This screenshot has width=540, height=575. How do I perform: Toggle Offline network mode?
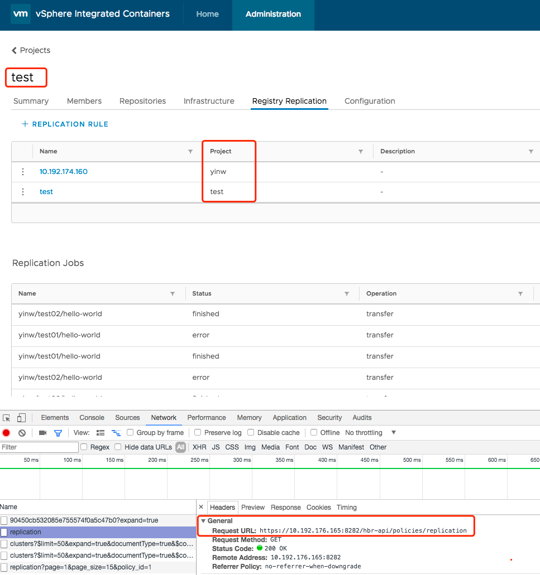click(314, 432)
